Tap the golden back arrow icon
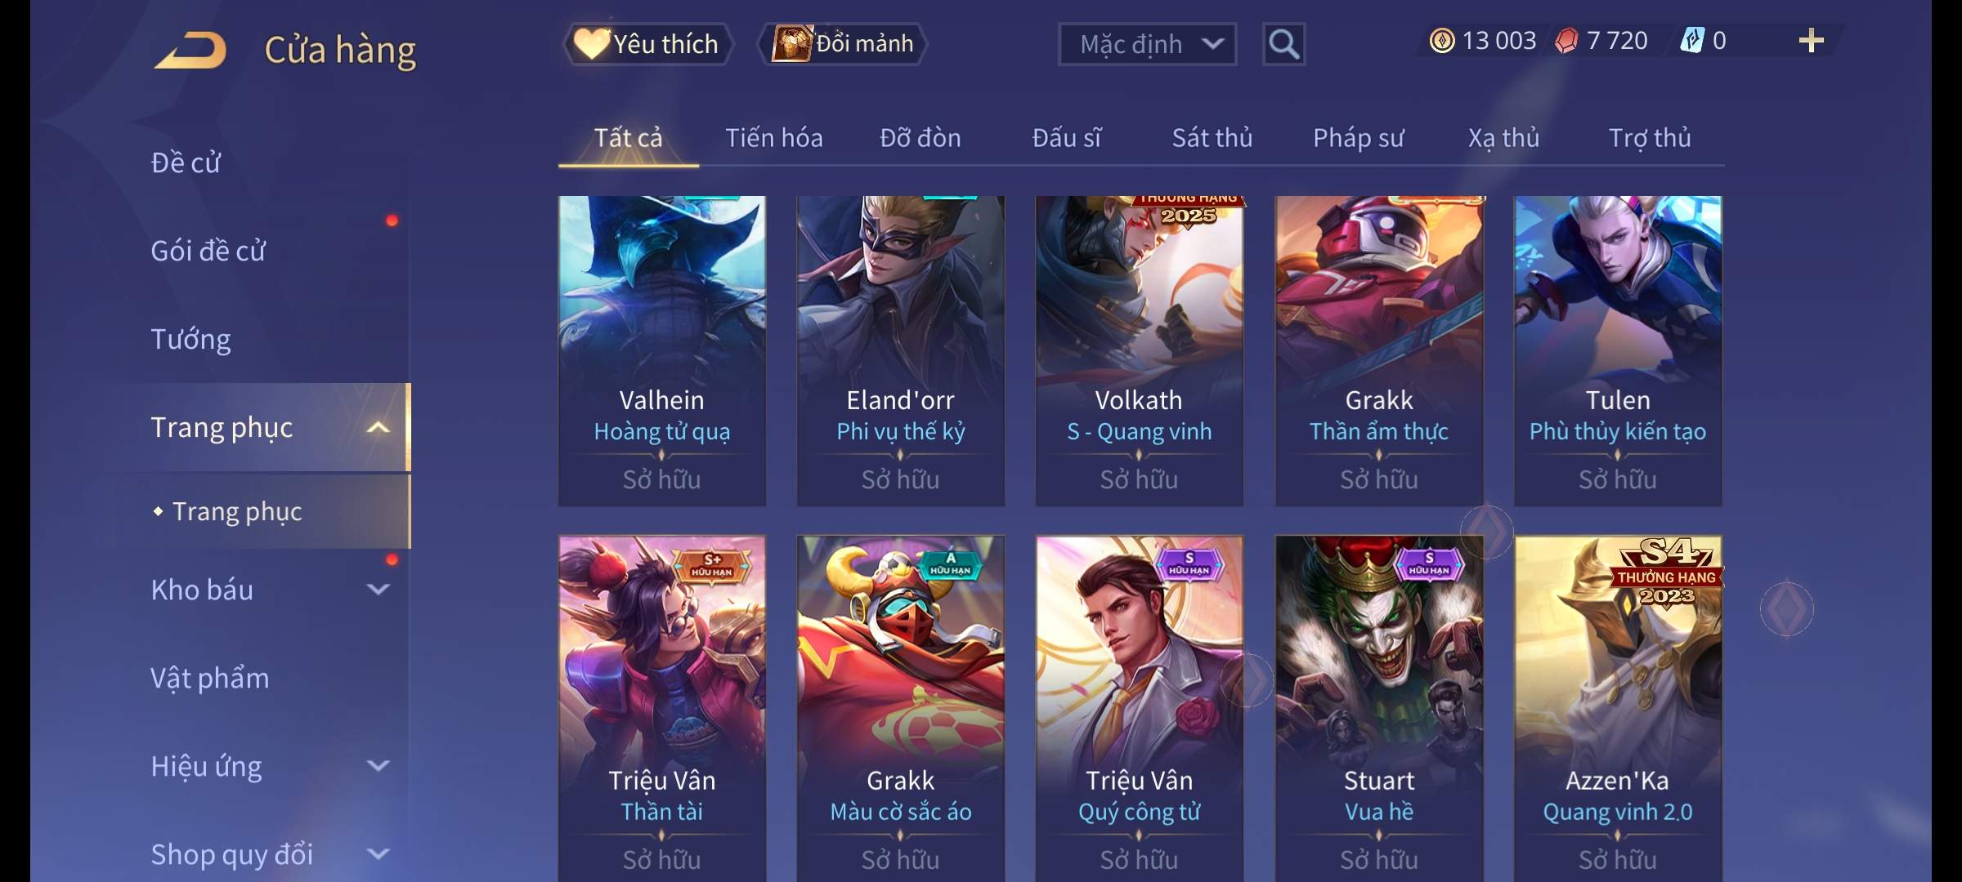Screen dimensions: 1962x882 (x=190, y=50)
